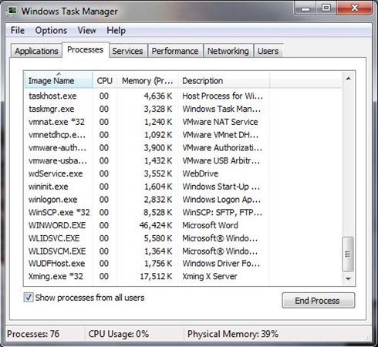Click Processes: 76 in status bar

33,334
